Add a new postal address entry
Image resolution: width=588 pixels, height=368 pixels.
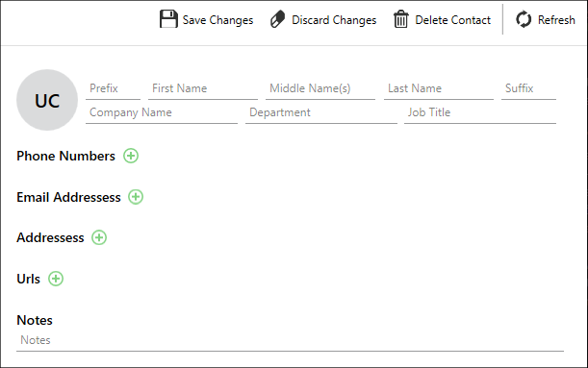pyautogui.click(x=99, y=237)
